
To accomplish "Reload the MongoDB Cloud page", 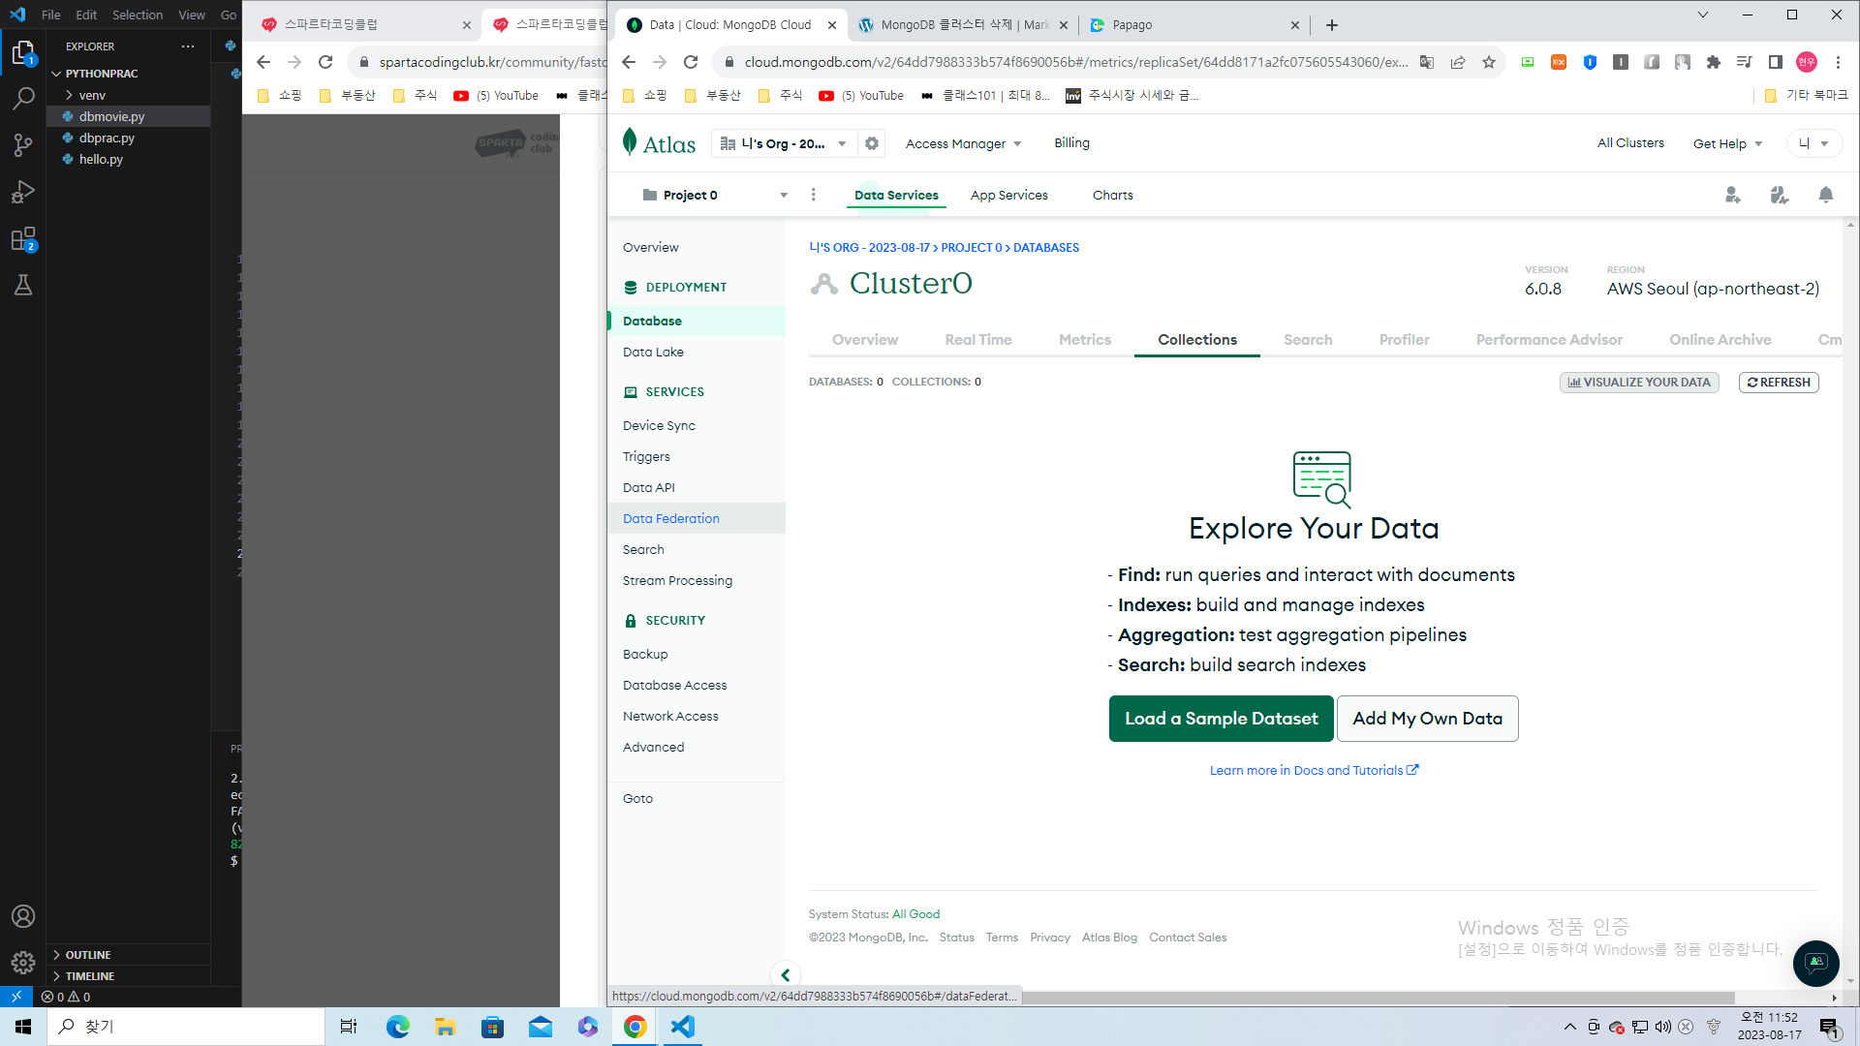I will (x=691, y=62).
